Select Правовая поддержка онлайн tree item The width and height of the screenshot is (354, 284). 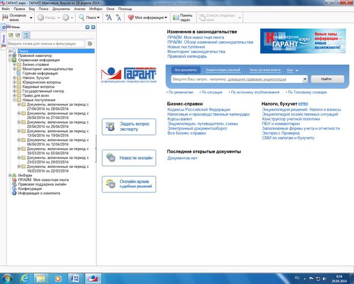[x=42, y=184]
